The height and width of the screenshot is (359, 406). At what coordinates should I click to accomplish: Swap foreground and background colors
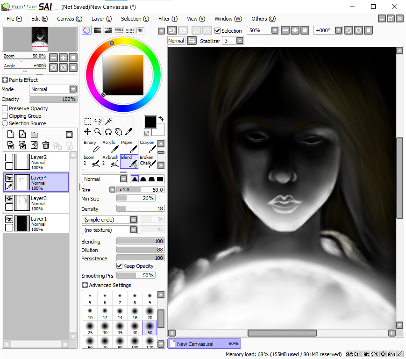click(161, 119)
